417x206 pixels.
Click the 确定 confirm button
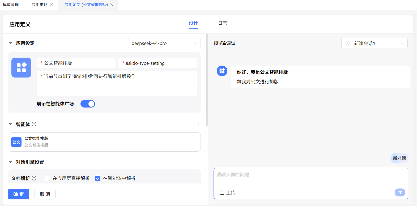[x=19, y=194]
